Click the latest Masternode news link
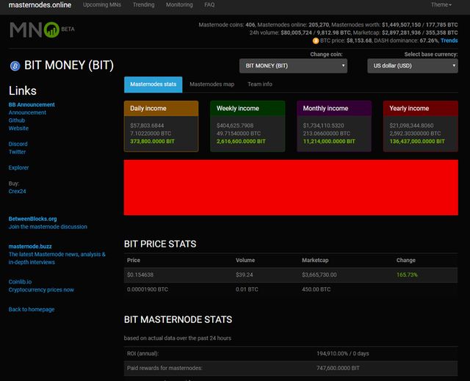470x381 pixels. pos(57,258)
